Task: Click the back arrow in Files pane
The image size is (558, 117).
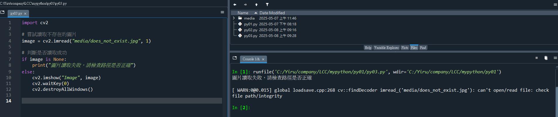Action: click(235, 5)
